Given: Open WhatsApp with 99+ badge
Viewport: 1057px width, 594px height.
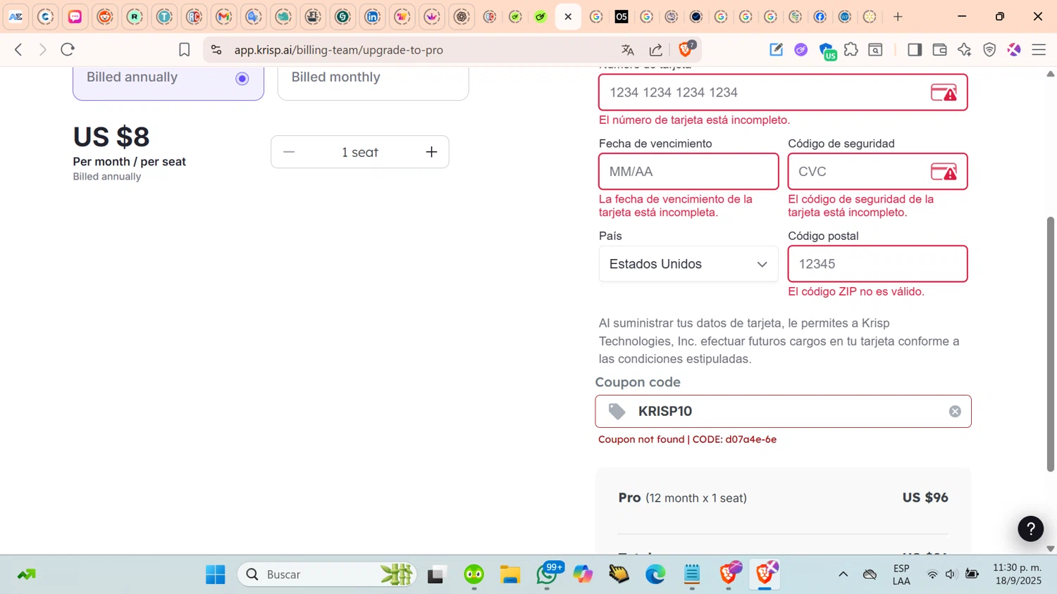Looking at the screenshot, I should pyautogui.click(x=548, y=574).
